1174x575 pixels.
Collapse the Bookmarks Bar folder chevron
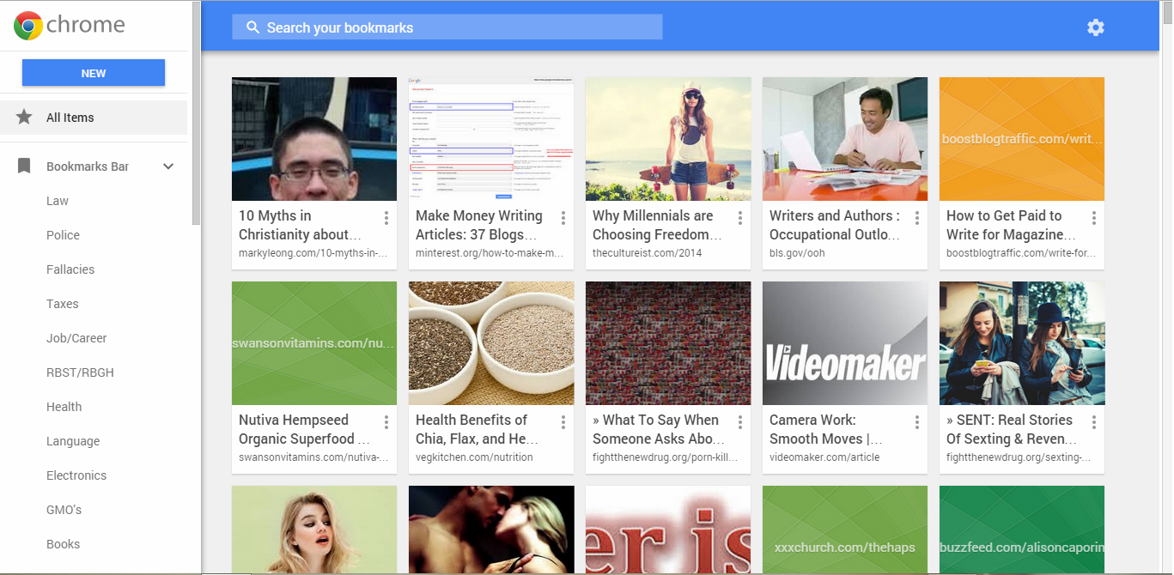(168, 166)
